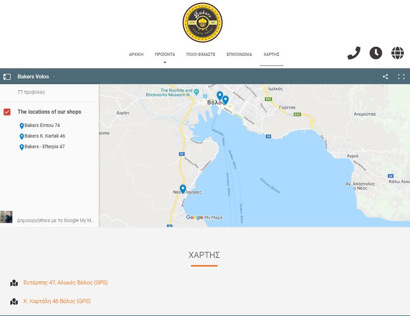Click the pin icon beside Bakers - Efterpis 47
Screen dimensions: 410x316
[x=22, y=147]
